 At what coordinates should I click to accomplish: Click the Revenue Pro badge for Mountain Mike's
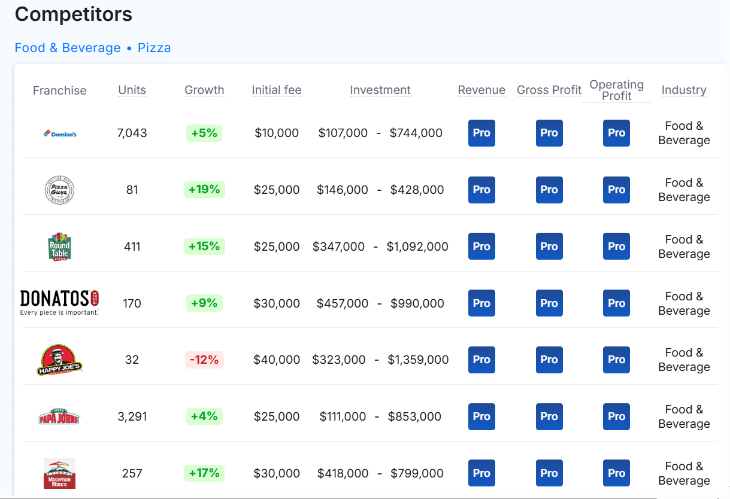pos(481,473)
